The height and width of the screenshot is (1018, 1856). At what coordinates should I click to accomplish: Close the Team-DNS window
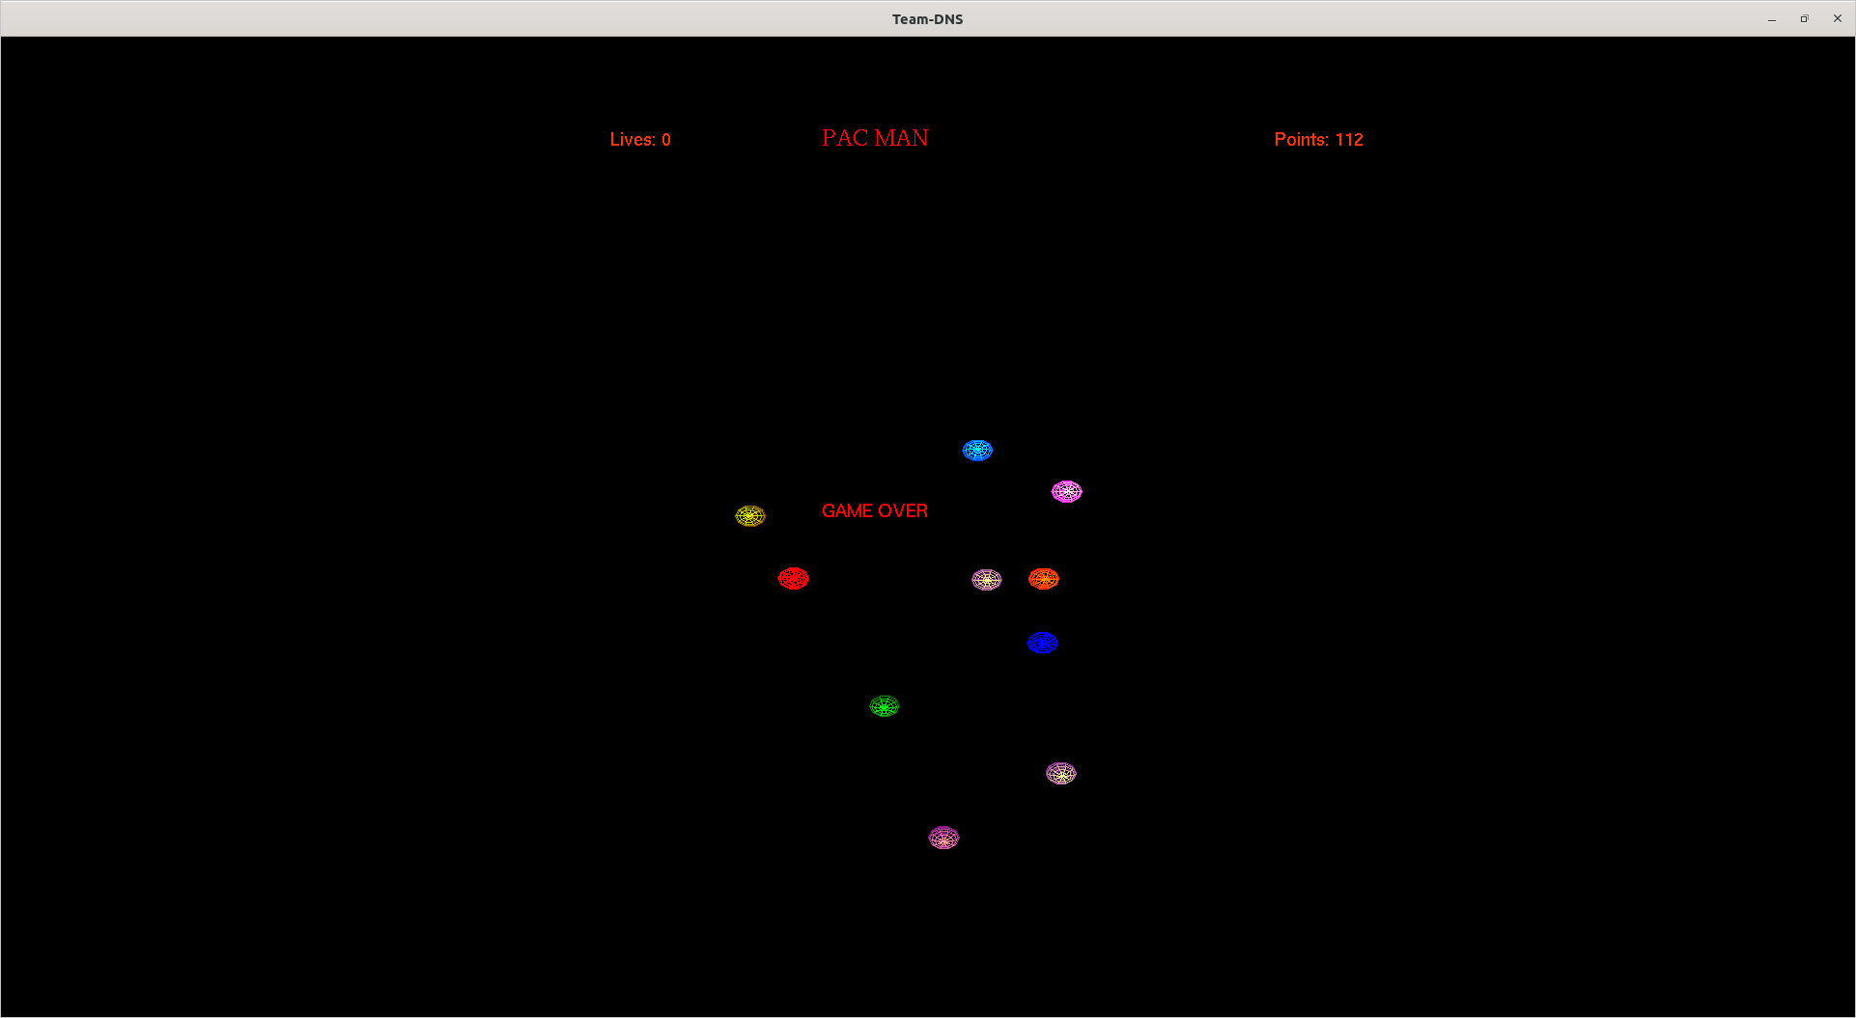1838,19
